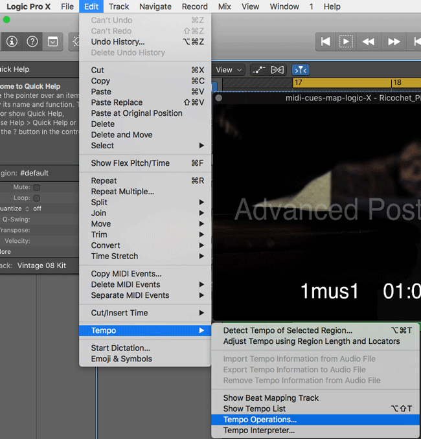Image resolution: width=421 pixels, height=439 pixels.
Task: Click the Q-Swing field
Action: click(40, 219)
